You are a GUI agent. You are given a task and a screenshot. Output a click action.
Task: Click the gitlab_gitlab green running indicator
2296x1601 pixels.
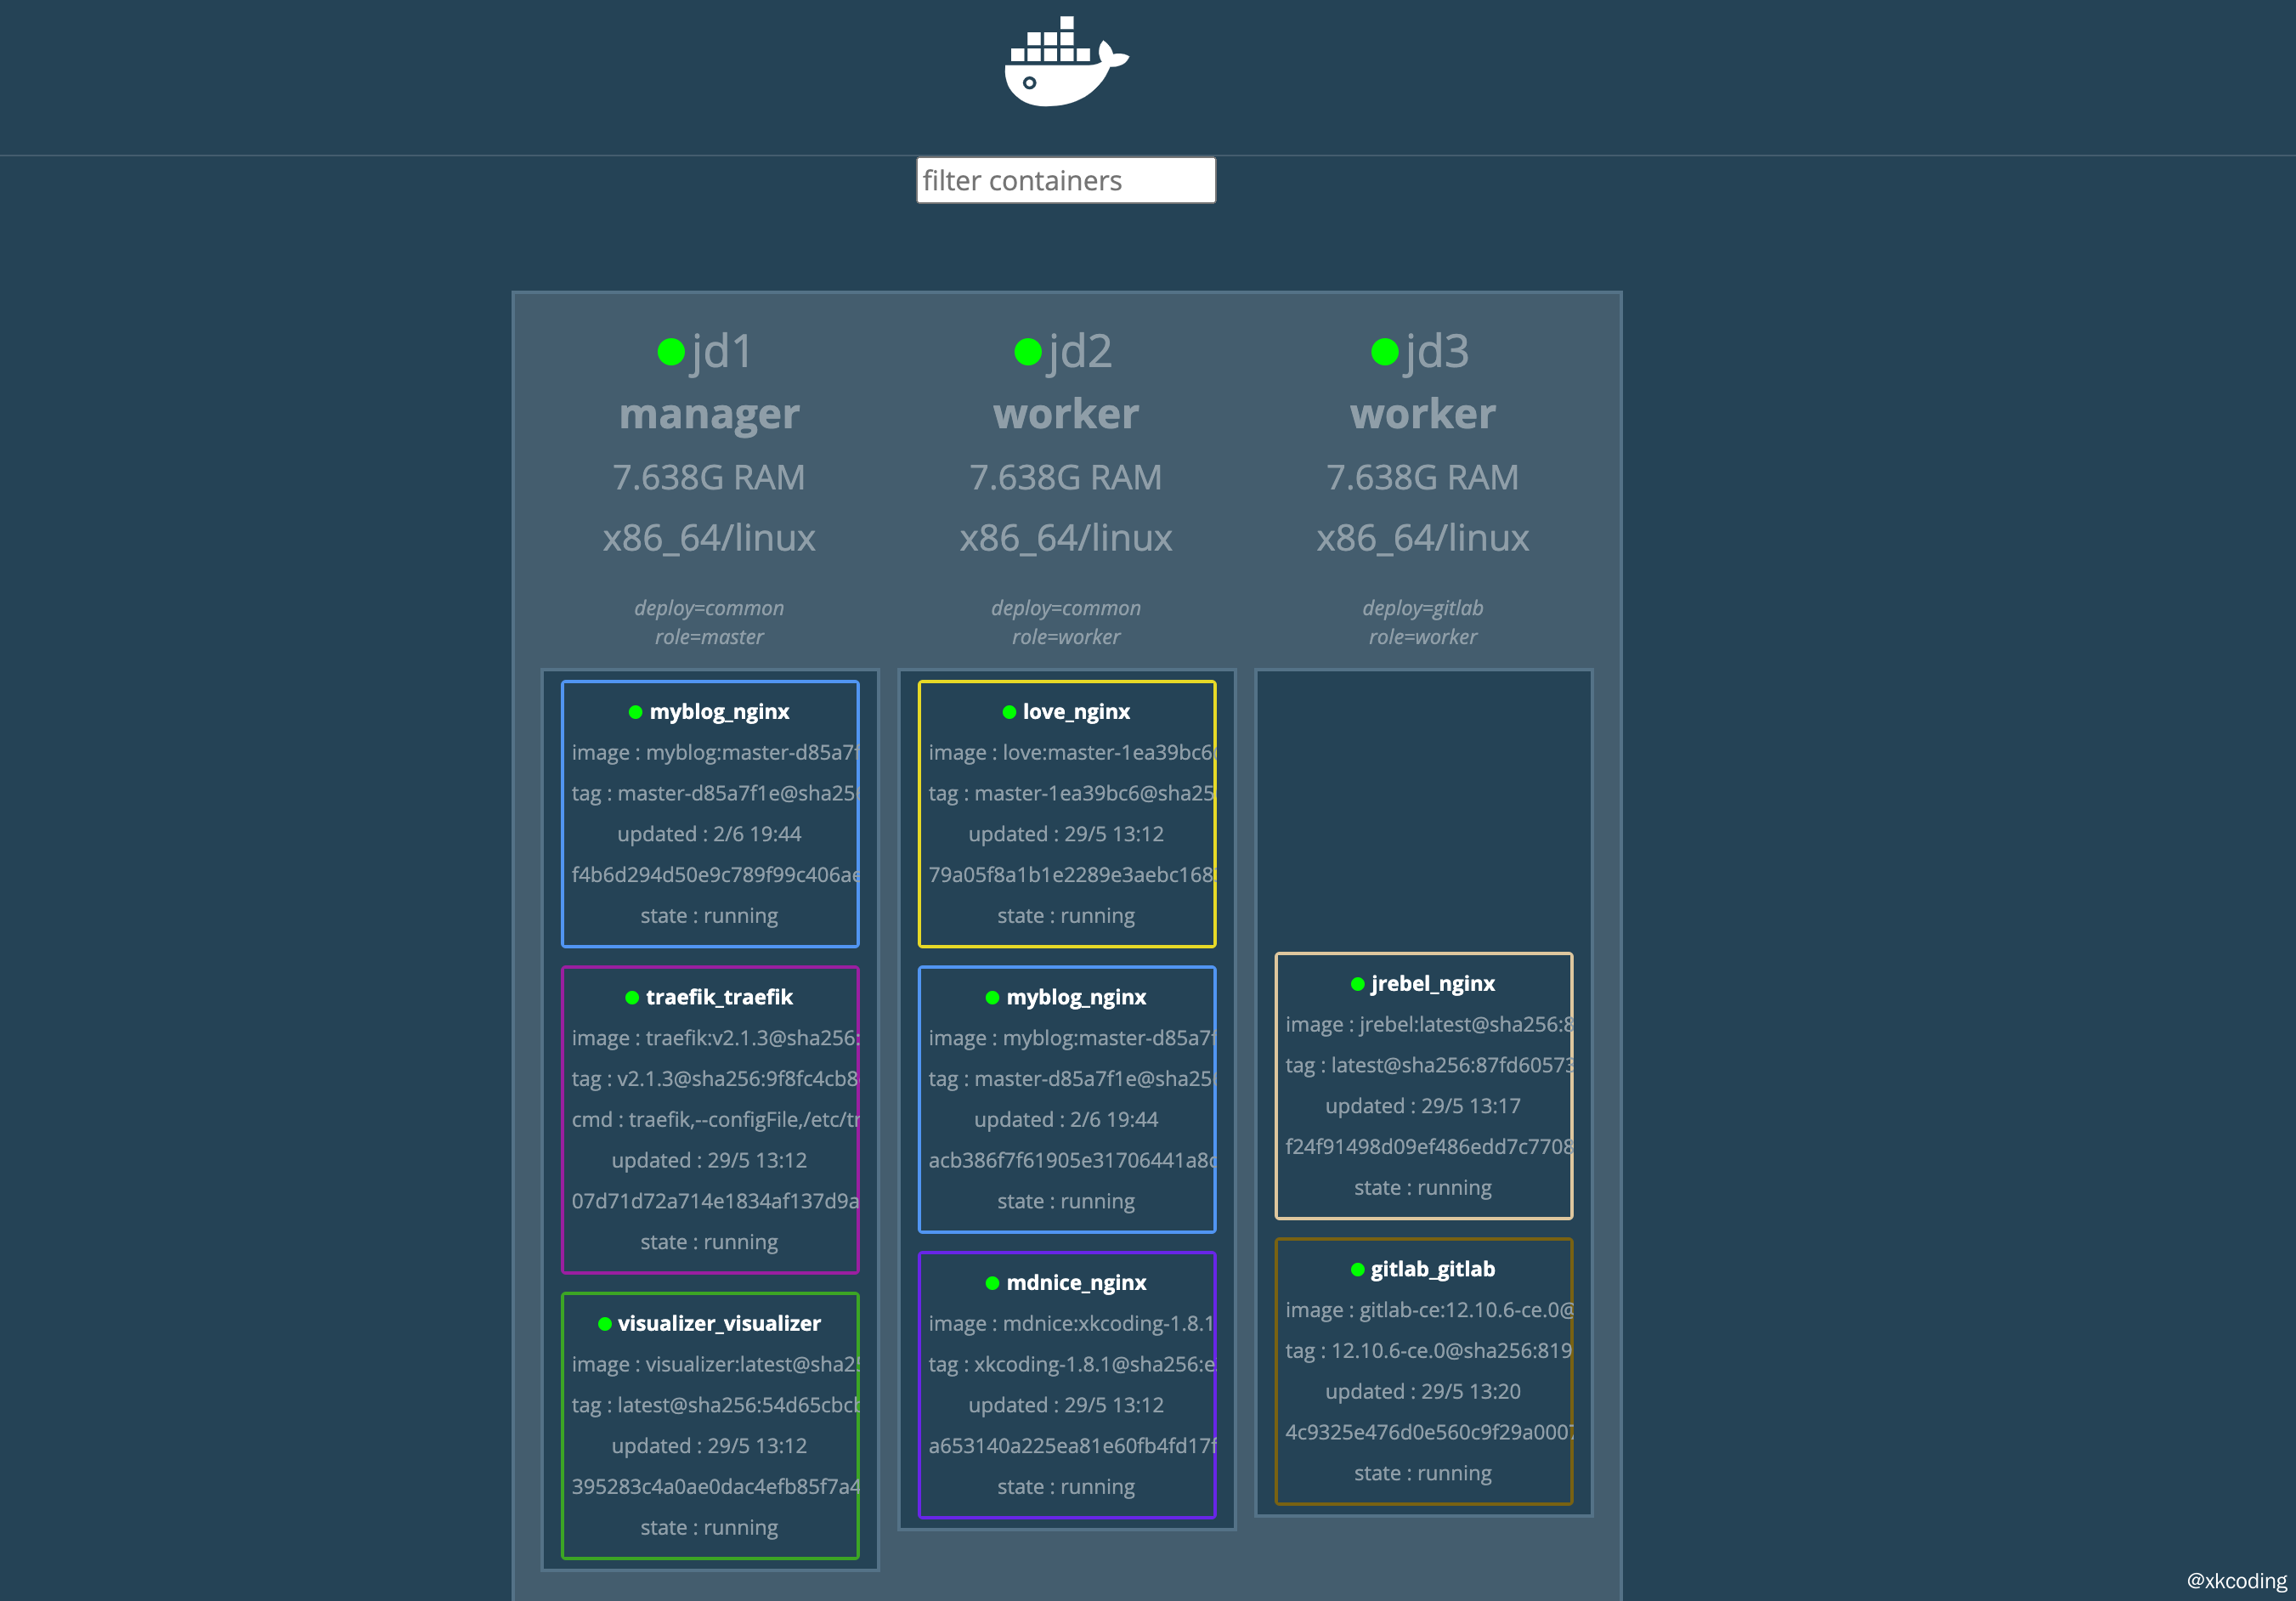pos(1357,1270)
